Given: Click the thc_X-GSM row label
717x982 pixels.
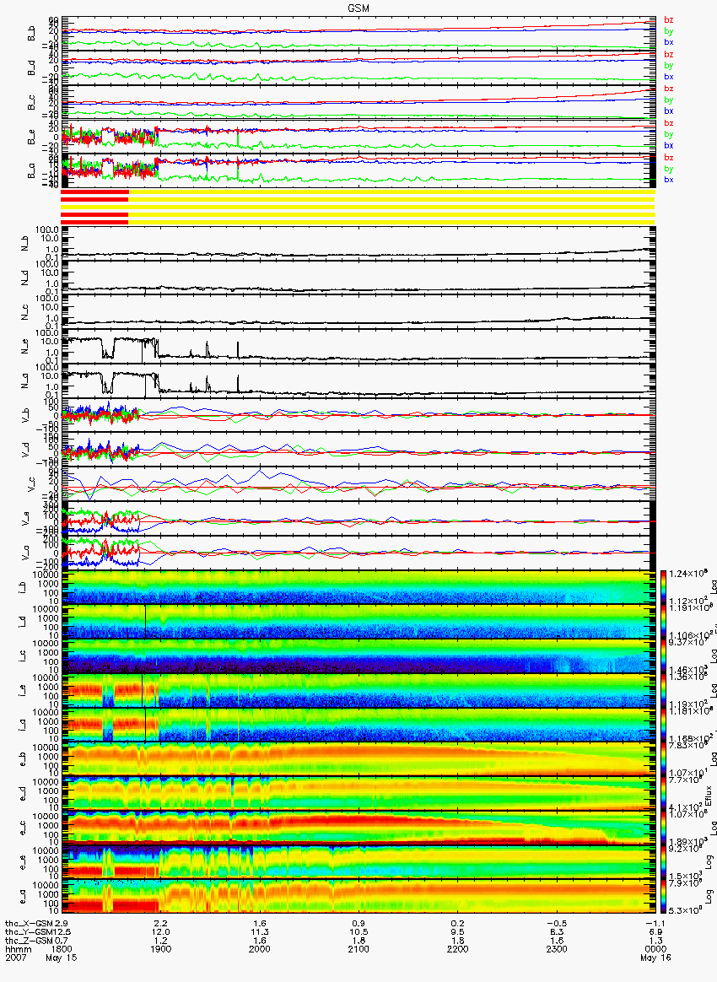Looking at the screenshot, I should 29,923.
